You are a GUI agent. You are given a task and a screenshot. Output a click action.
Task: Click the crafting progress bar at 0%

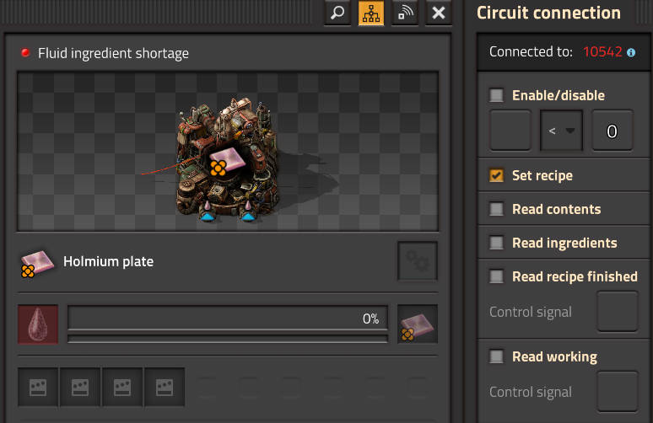(228, 319)
